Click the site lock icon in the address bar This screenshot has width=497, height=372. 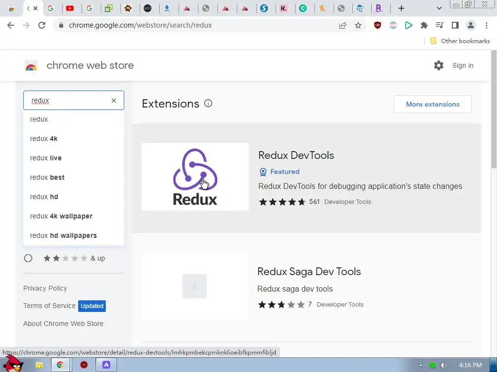(x=61, y=25)
